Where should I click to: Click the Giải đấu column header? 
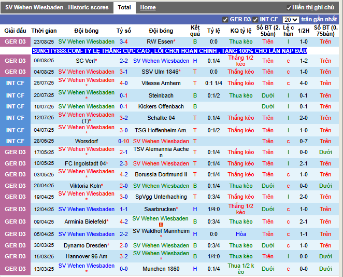(16, 31)
